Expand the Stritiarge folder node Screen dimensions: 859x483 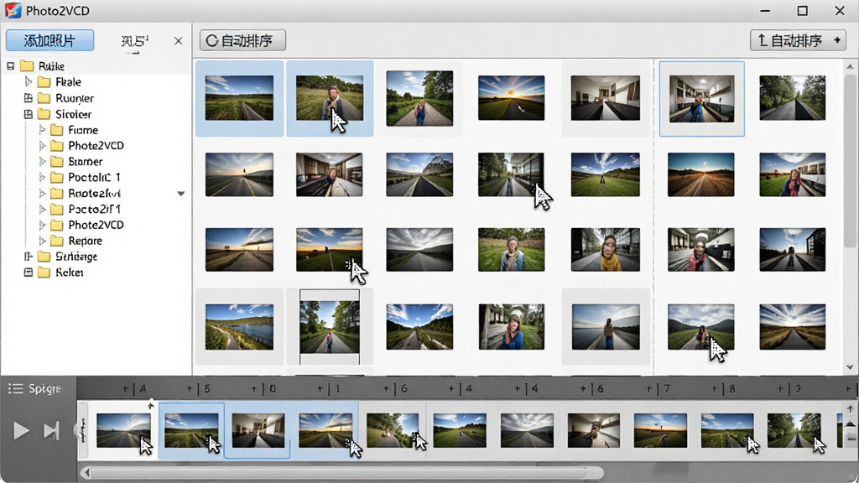point(29,257)
